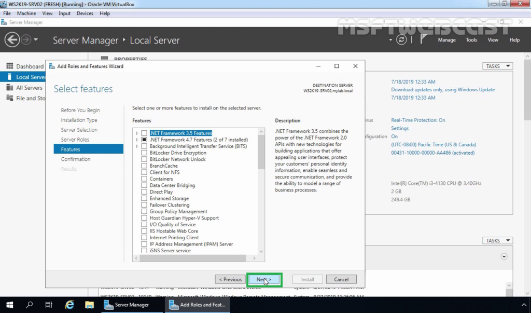This screenshot has width=531, height=313.
Task: Open the notifications flag in Server Manager
Action: tap(423, 39)
